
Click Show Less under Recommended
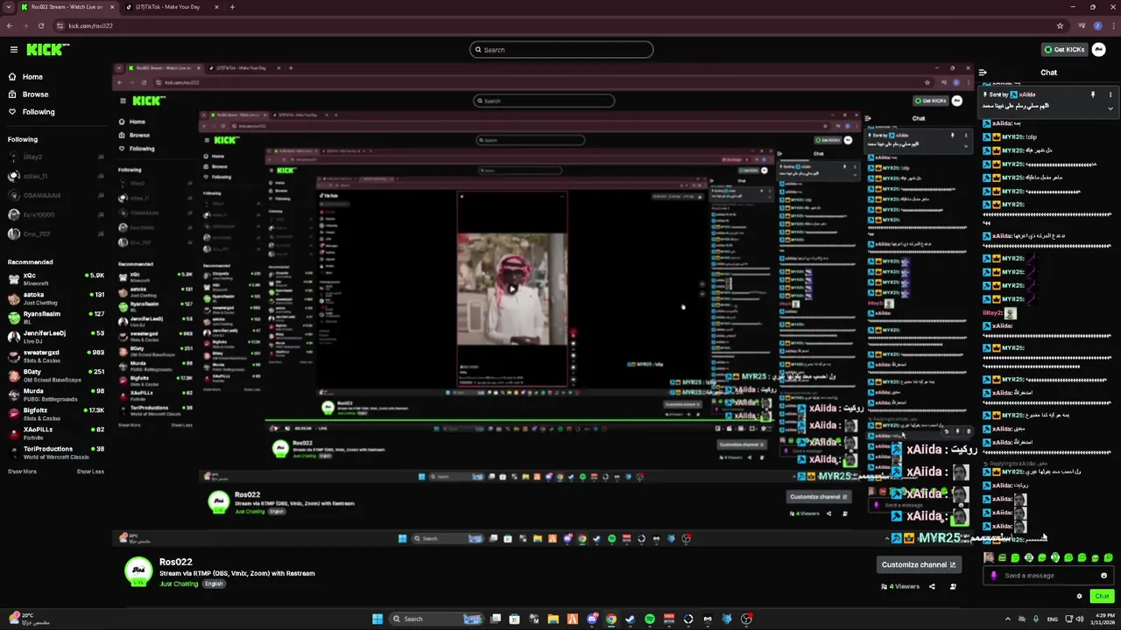90,472
